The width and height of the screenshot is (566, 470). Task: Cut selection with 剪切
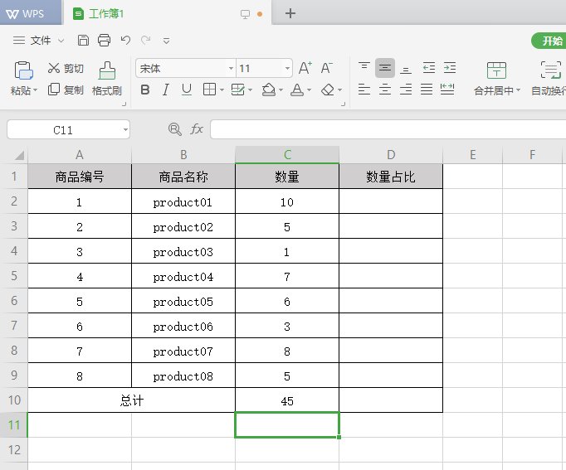[x=66, y=68]
